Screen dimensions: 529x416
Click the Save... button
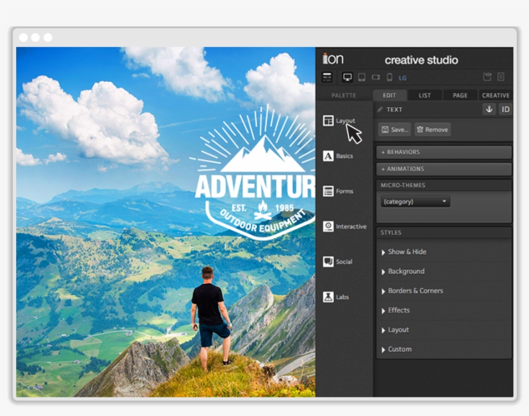click(394, 130)
